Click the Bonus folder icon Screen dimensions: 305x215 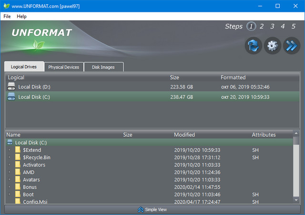[x=18, y=187]
